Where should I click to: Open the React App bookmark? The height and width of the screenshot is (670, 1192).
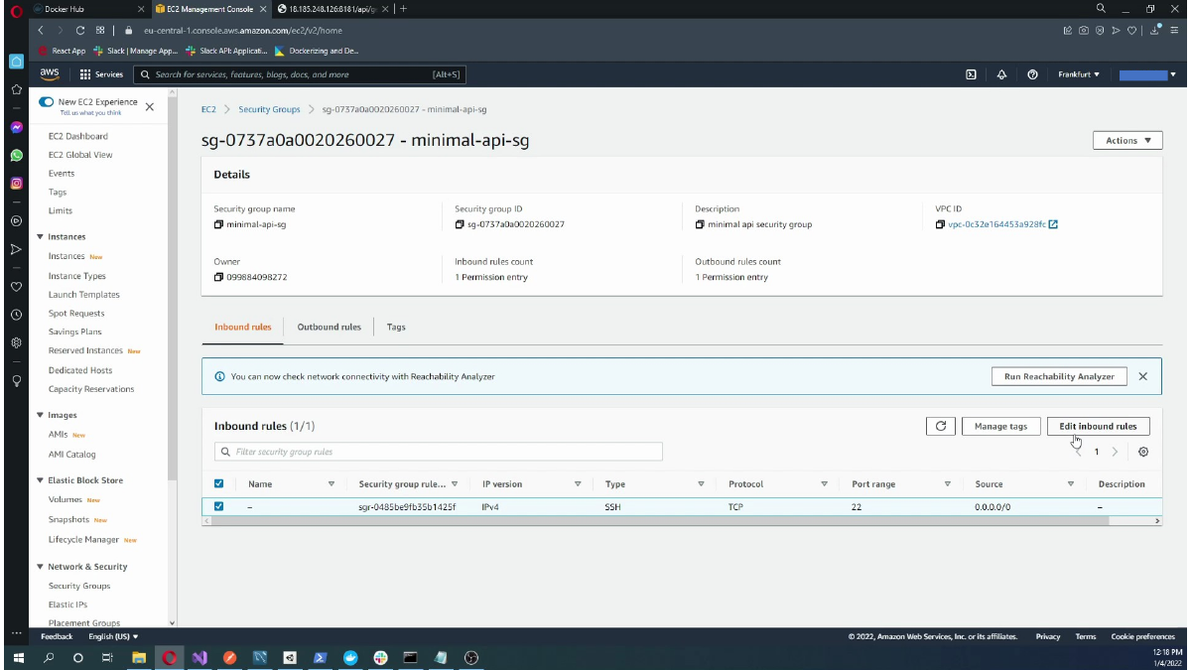62,51
